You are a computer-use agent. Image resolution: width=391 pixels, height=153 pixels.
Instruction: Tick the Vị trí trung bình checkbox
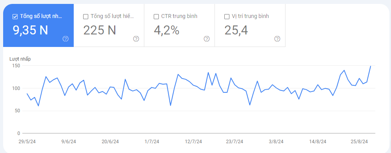tap(227, 17)
